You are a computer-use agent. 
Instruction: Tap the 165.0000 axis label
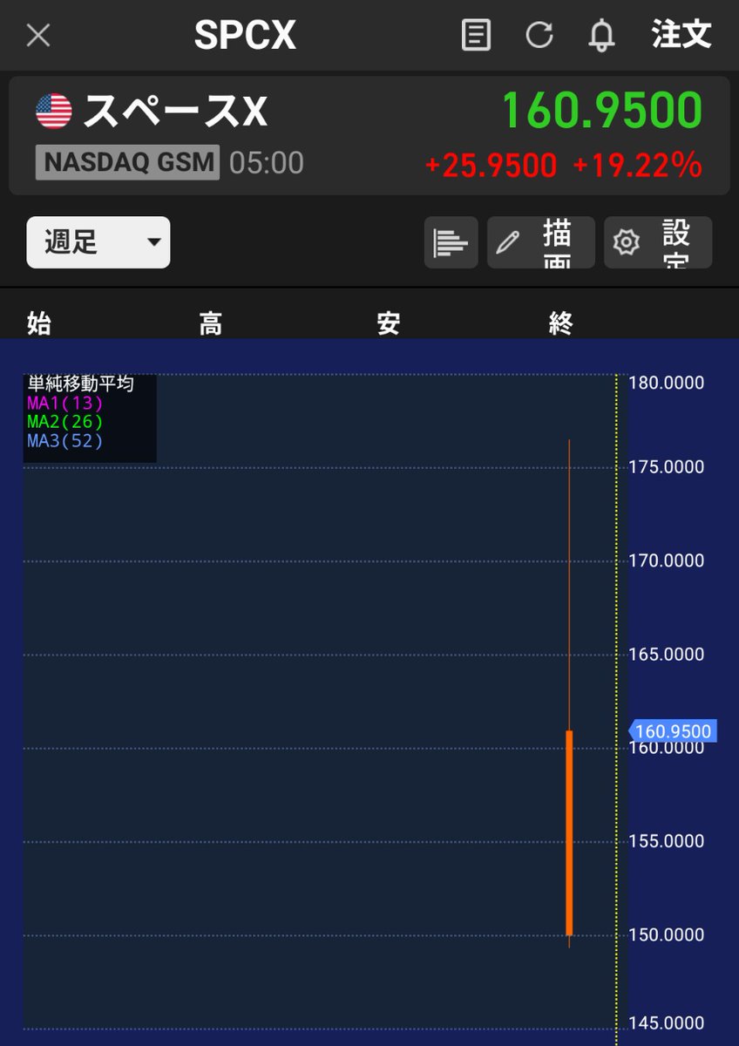pos(667,654)
